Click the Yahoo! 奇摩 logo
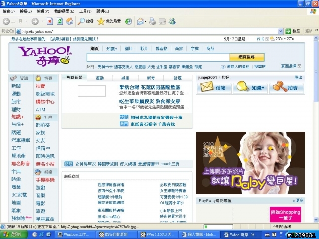This screenshot has height=239, width=319. (45, 56)
